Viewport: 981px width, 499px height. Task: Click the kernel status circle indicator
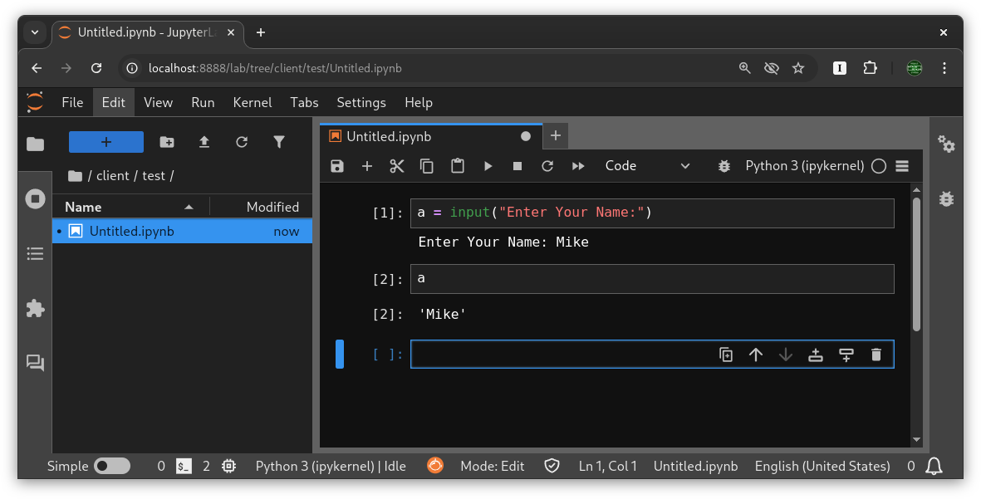click(x=879, y=166)
